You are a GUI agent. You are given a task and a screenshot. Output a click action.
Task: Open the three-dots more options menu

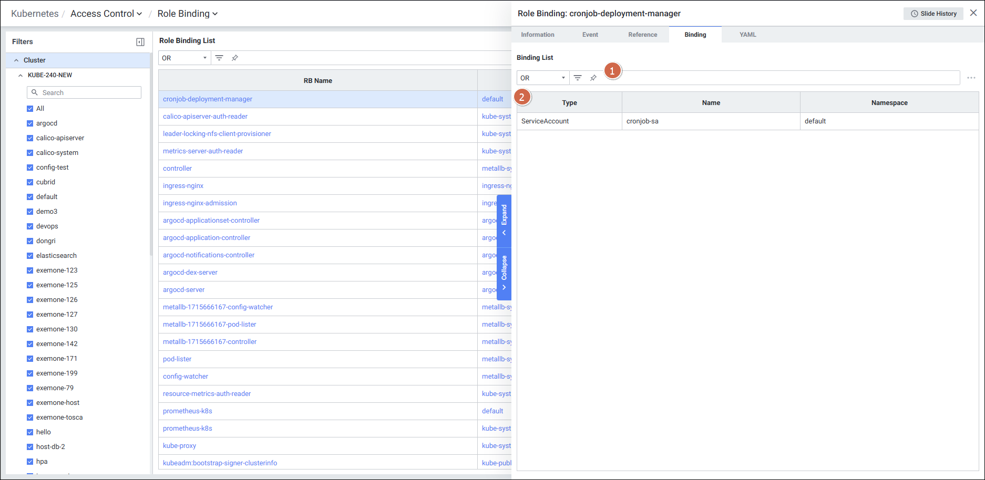coord(971,78)
